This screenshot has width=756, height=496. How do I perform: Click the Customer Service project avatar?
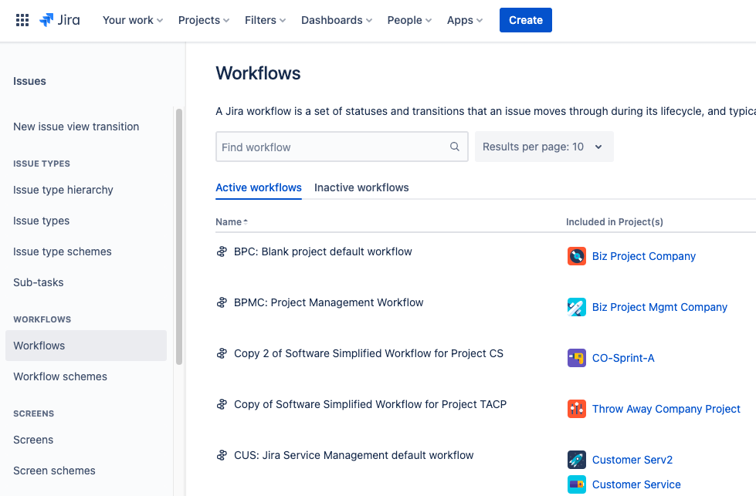tap(577, 484)
